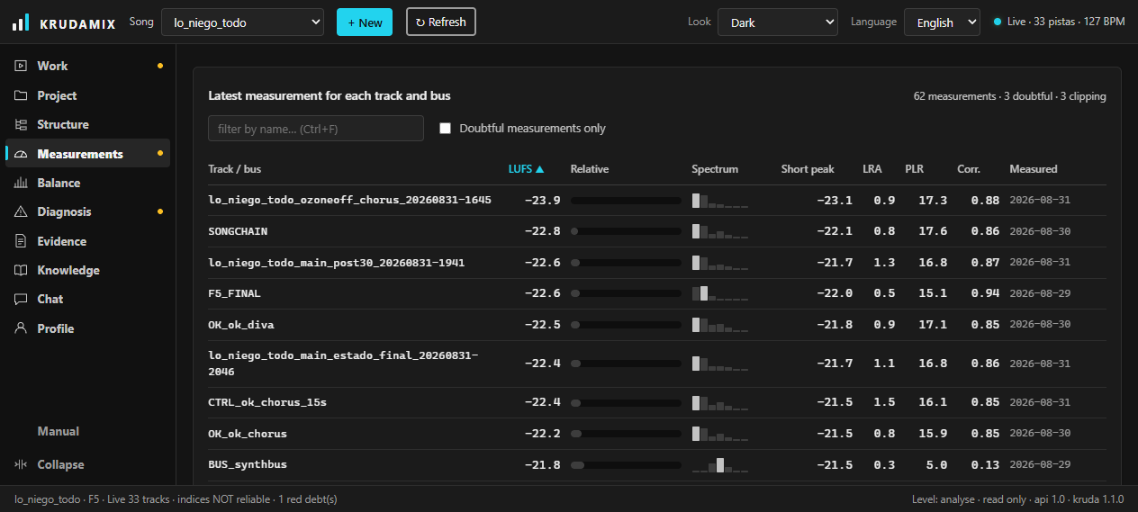Click BUS_synthbus correlation value 0.13
The image size is (1138, 512).
(x=985, y=464)
